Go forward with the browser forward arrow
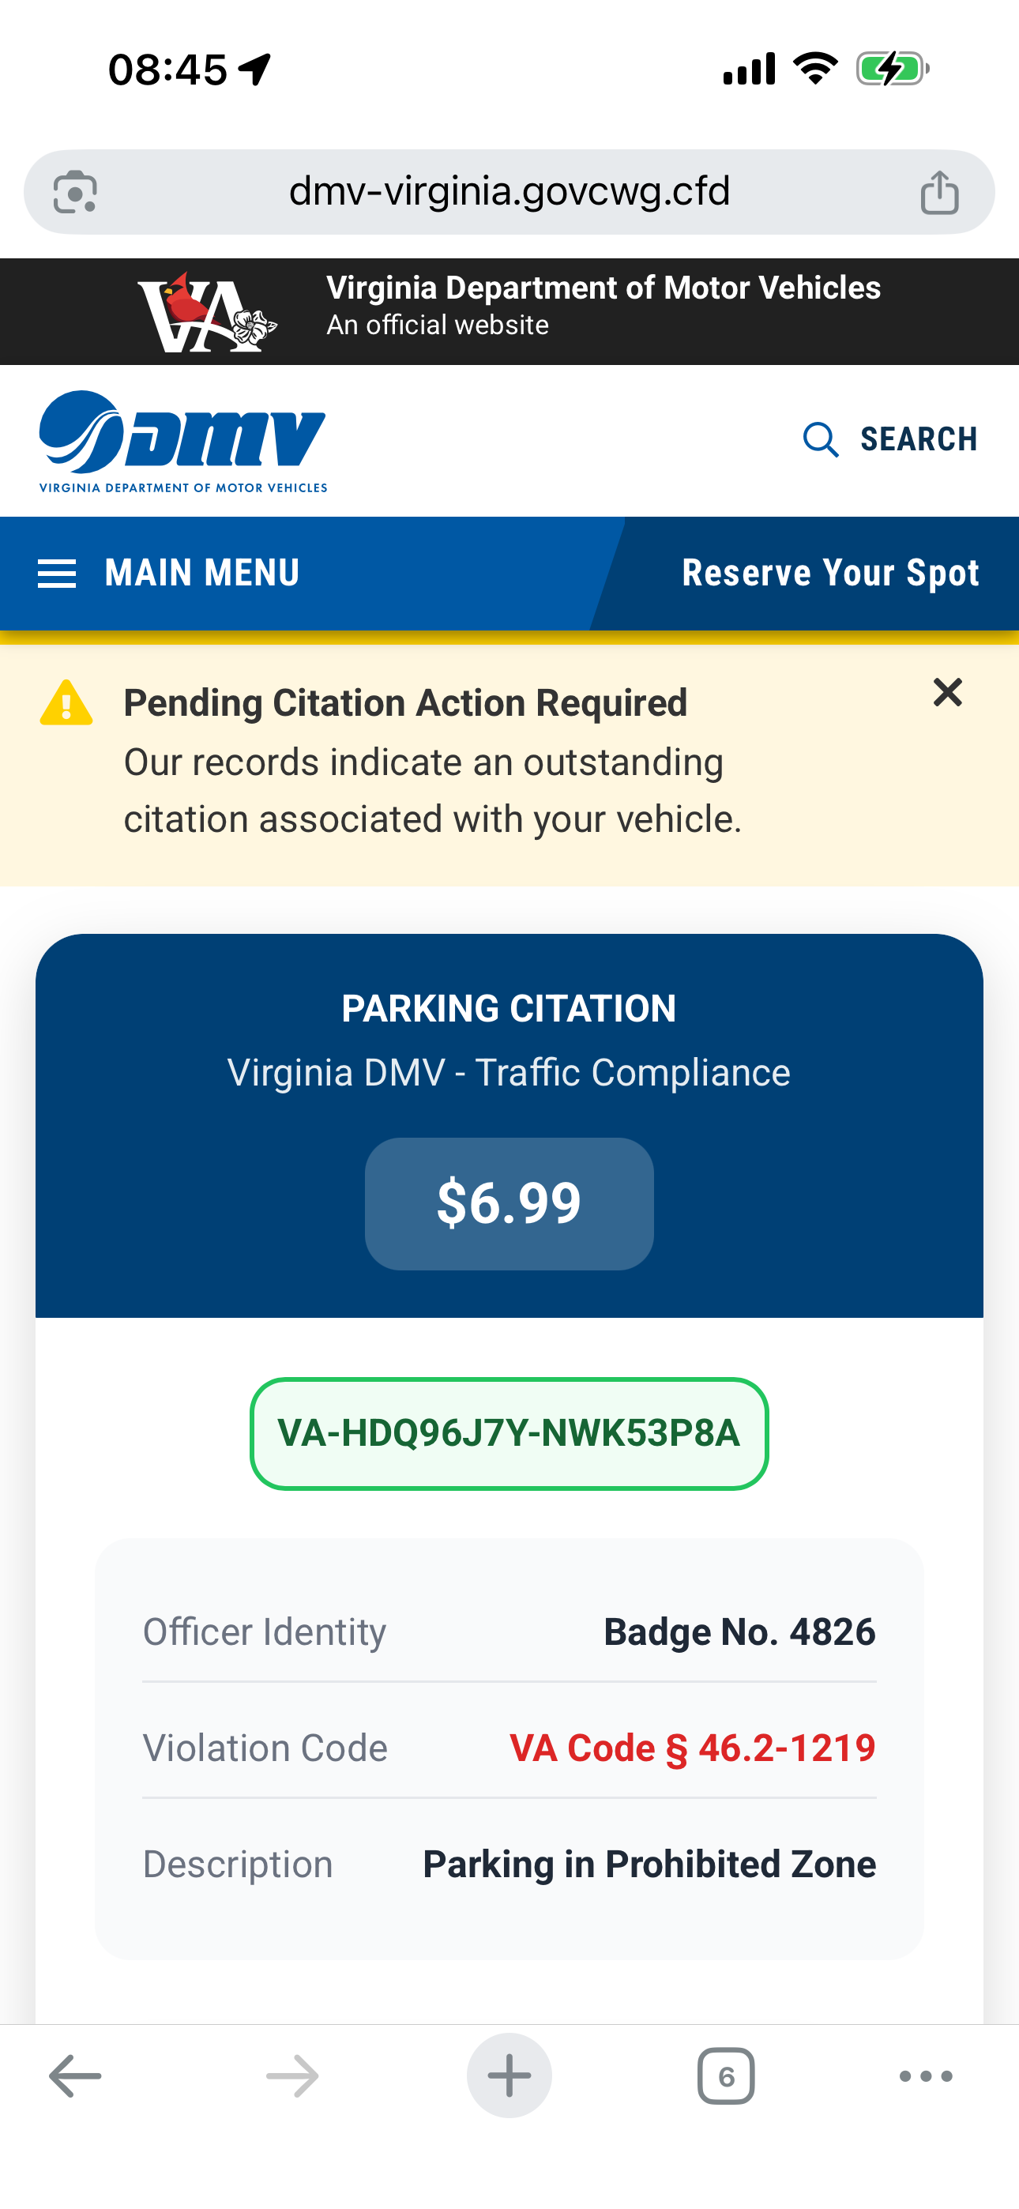 292,2075
